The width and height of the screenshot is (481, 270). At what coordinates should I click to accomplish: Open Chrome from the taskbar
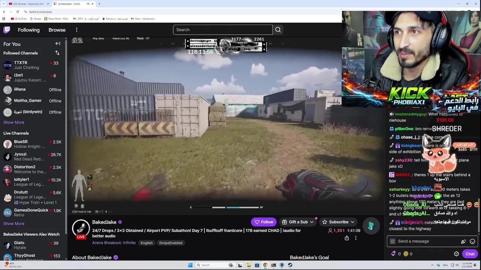[265, 265]
